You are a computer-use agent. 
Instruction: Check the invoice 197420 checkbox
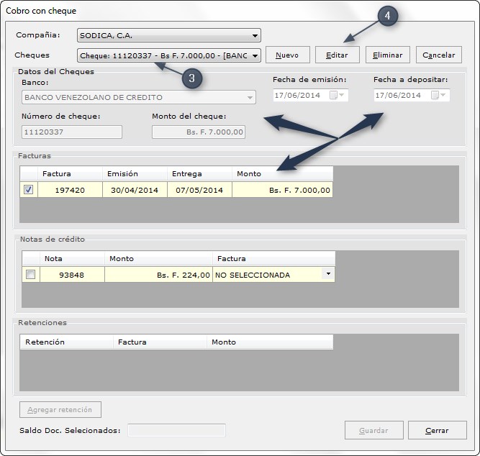pyautogui.click(x=29, y=190)
